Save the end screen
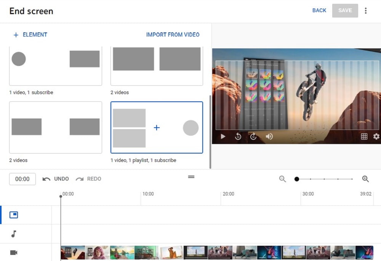 click(345, 10)
